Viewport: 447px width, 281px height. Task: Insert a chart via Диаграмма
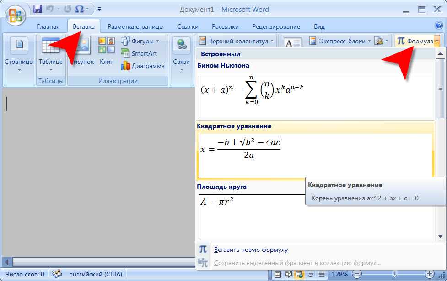(143, 66)
